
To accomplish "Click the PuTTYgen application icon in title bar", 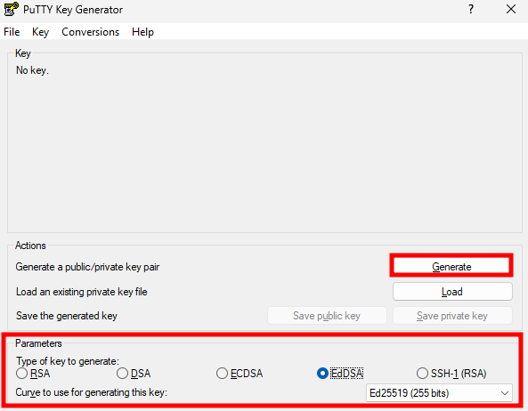I will pos(11,9).
